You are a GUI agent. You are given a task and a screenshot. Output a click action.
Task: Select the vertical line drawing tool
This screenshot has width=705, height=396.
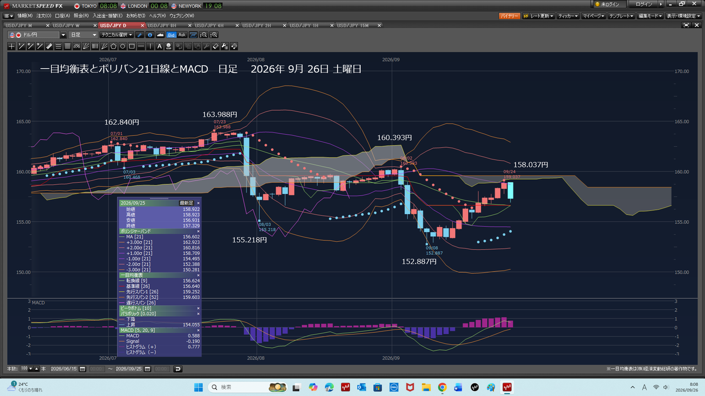click(150, 46)
